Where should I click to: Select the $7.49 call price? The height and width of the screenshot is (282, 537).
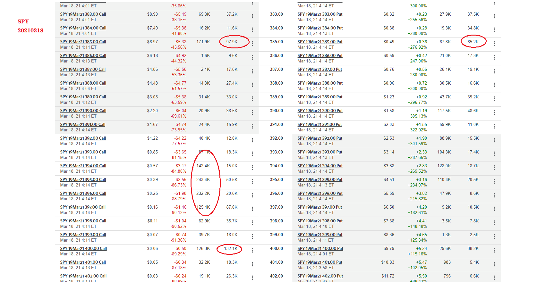click(152, 28)
